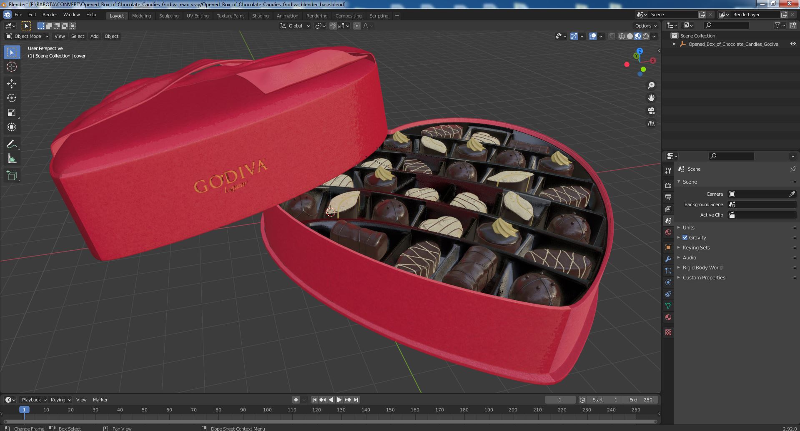Open the Material properties tab

(668, 317)
